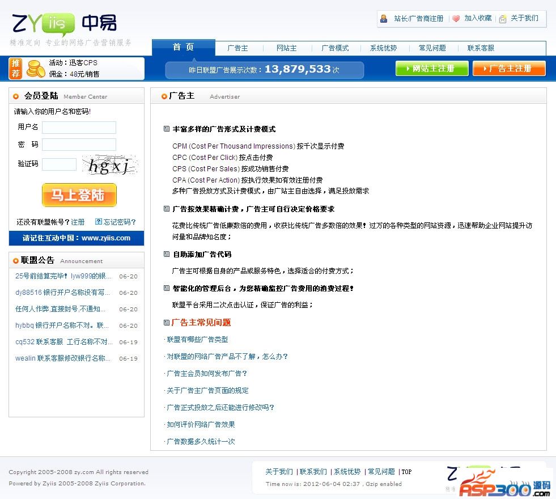Click the 佣金:48元/销售 text

click(74, 74)
